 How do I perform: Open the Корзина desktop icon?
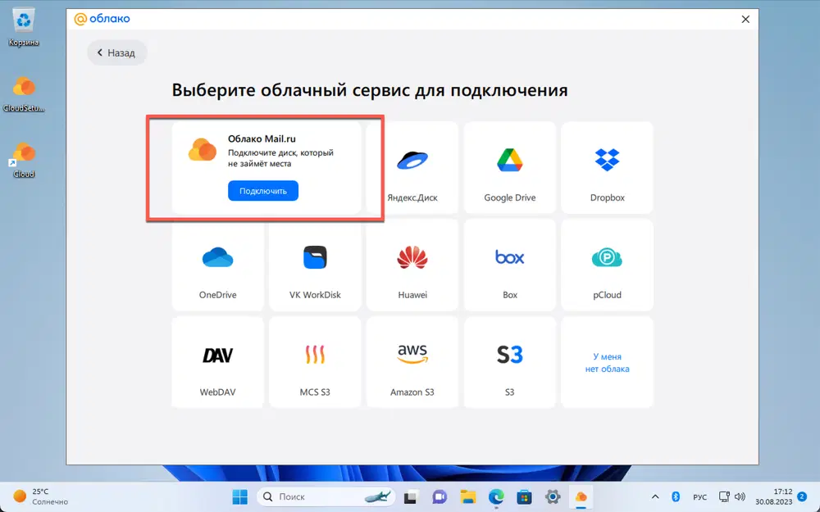pos(24,28)
